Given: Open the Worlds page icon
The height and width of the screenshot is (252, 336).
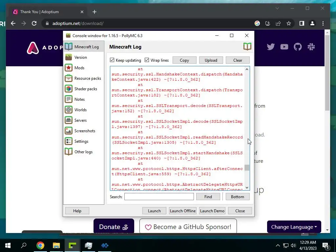Looking at the screenshot, I should click(x=69, y=110).
